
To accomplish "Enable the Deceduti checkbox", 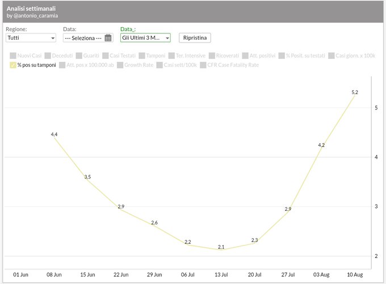I will coord(48,56).
